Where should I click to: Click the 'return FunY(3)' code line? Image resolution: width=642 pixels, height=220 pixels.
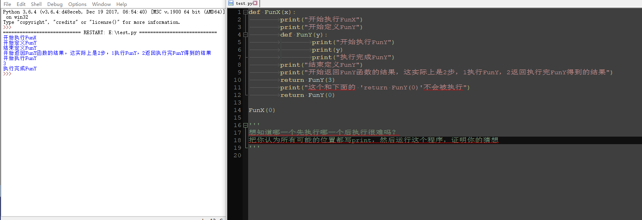307,80
